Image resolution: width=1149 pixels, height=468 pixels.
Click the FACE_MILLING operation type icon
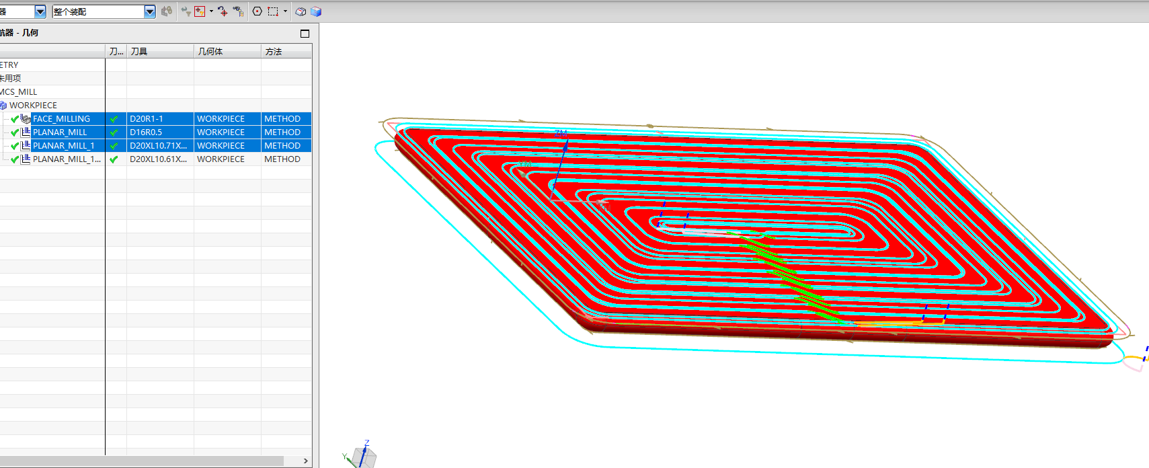pyautogui.click(x=26, y=119)
